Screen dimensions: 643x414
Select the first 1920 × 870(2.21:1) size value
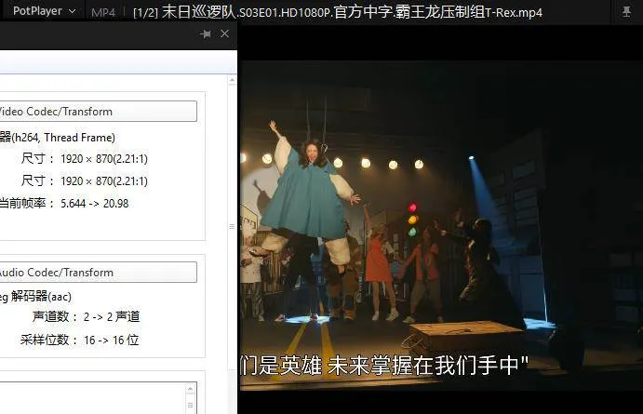pos(104,159)
